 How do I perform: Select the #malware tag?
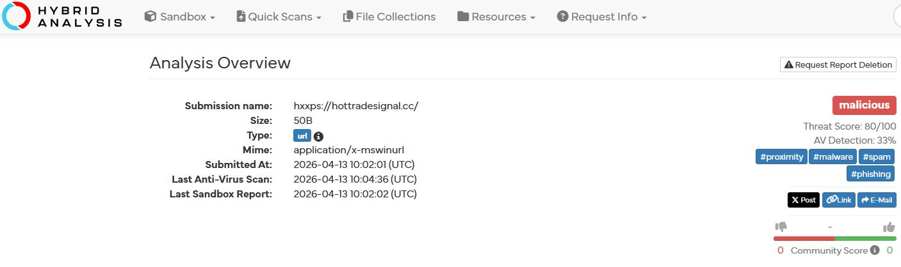(x=832, y=156)
